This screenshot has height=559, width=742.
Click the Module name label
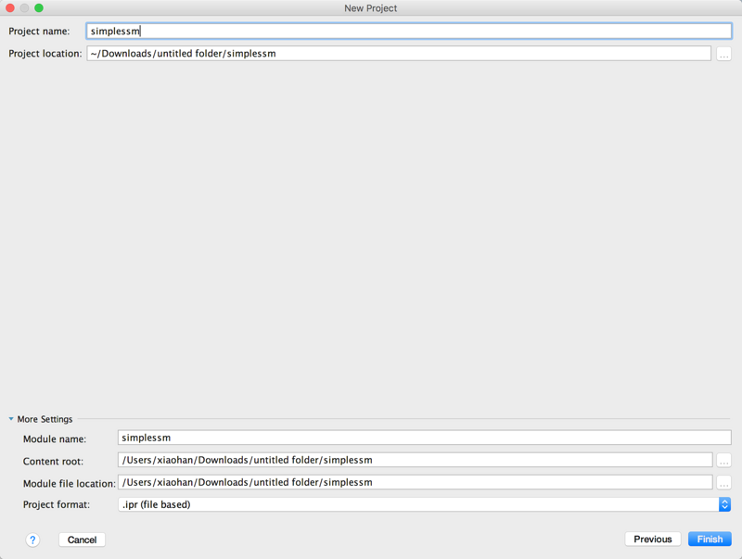click(55, 438)
